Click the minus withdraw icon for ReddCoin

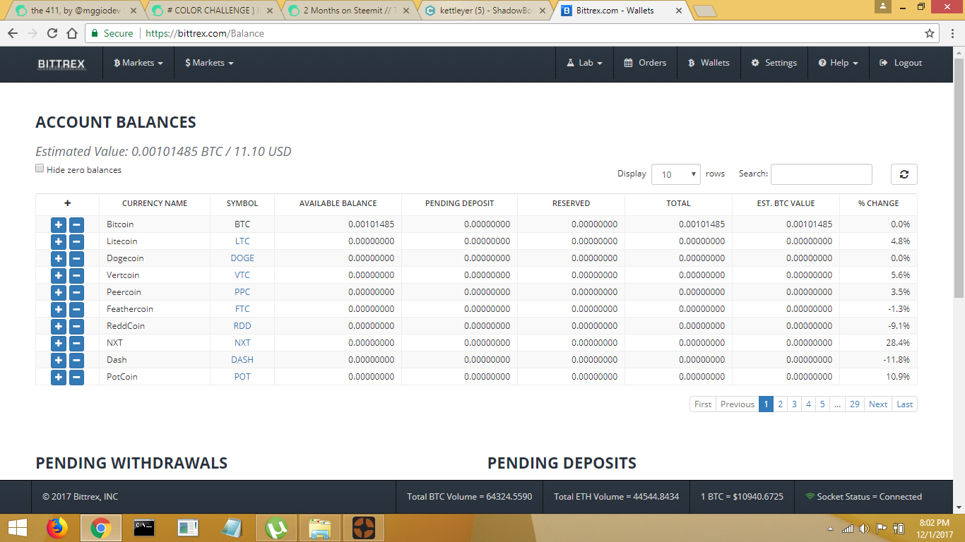tap(76, 326)
